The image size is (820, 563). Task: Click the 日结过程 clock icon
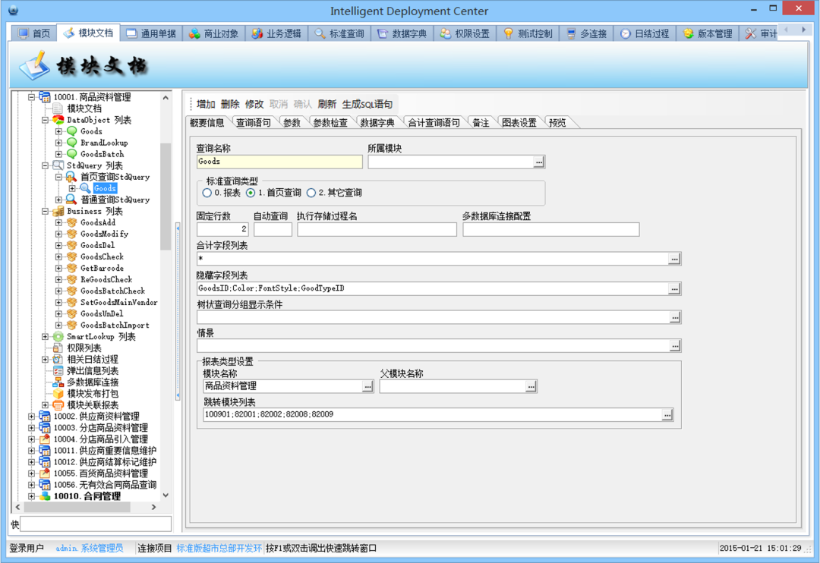coord(626,33)
